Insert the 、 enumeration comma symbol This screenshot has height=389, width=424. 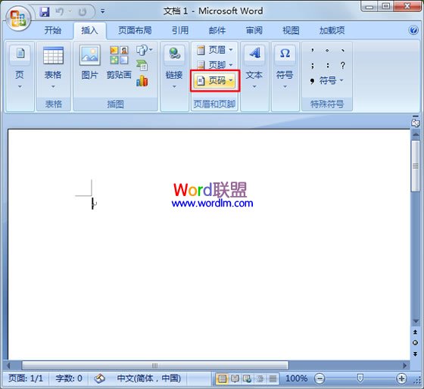pyautogui.click(x=342, y=50)
